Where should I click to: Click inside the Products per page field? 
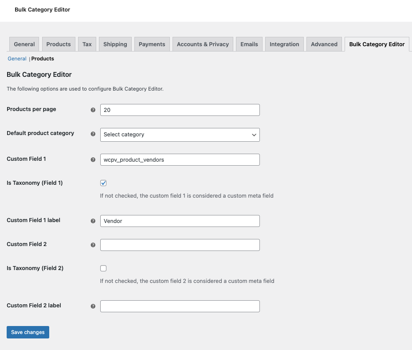pos(180,110)
